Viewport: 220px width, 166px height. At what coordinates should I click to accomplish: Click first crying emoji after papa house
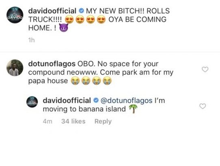coord(75,81)
